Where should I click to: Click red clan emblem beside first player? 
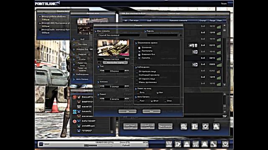click(x=75, y=97)
